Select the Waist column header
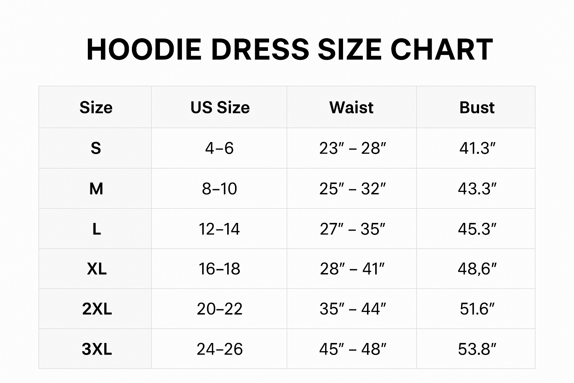The image size is (574, 383). point(351,108)
